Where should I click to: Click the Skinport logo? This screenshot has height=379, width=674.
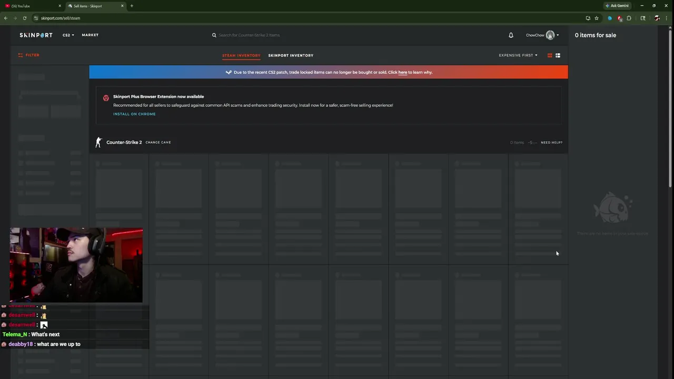click(x=36, y=35)
